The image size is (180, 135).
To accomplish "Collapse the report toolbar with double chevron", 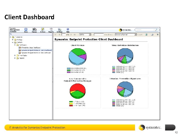I will [157, 34].
